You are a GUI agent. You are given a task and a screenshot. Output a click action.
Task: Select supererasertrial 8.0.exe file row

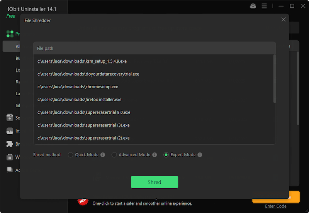[x=153, y=112]
